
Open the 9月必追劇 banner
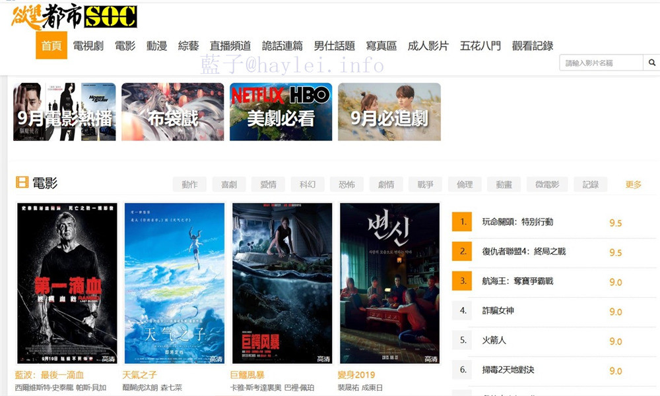389,112
